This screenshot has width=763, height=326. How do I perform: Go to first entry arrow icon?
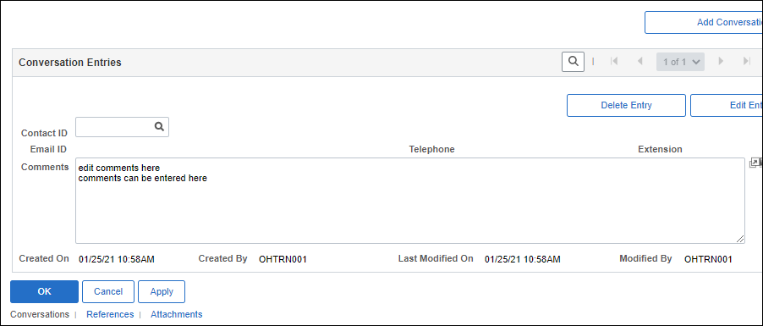(x=614, y=62)
